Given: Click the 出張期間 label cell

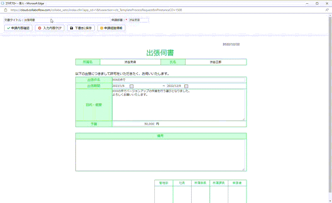Looking at the screenshot, I should (94, 86).
